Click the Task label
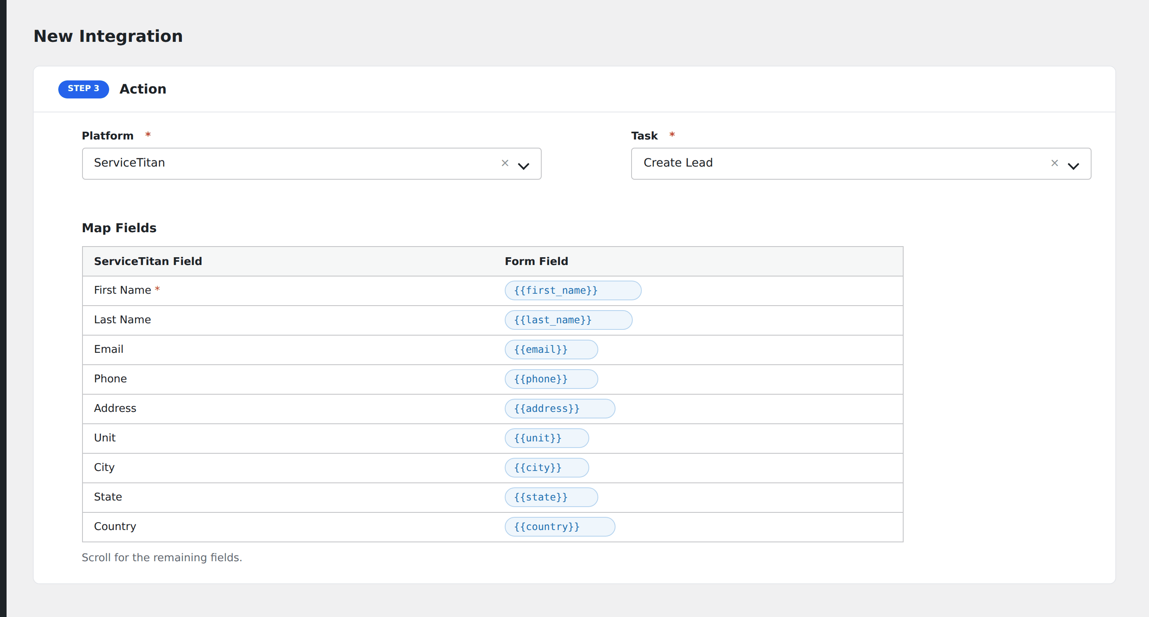Image resolution: width=1149 pixels, height=617 pixels. point(644,135)
